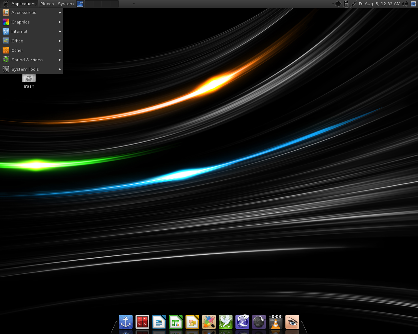
Task: Select the Trash icon on desktop
Action: tap(29, 81)
